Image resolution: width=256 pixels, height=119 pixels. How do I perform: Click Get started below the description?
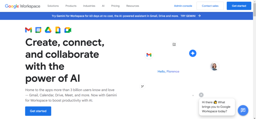click(38, 111)
